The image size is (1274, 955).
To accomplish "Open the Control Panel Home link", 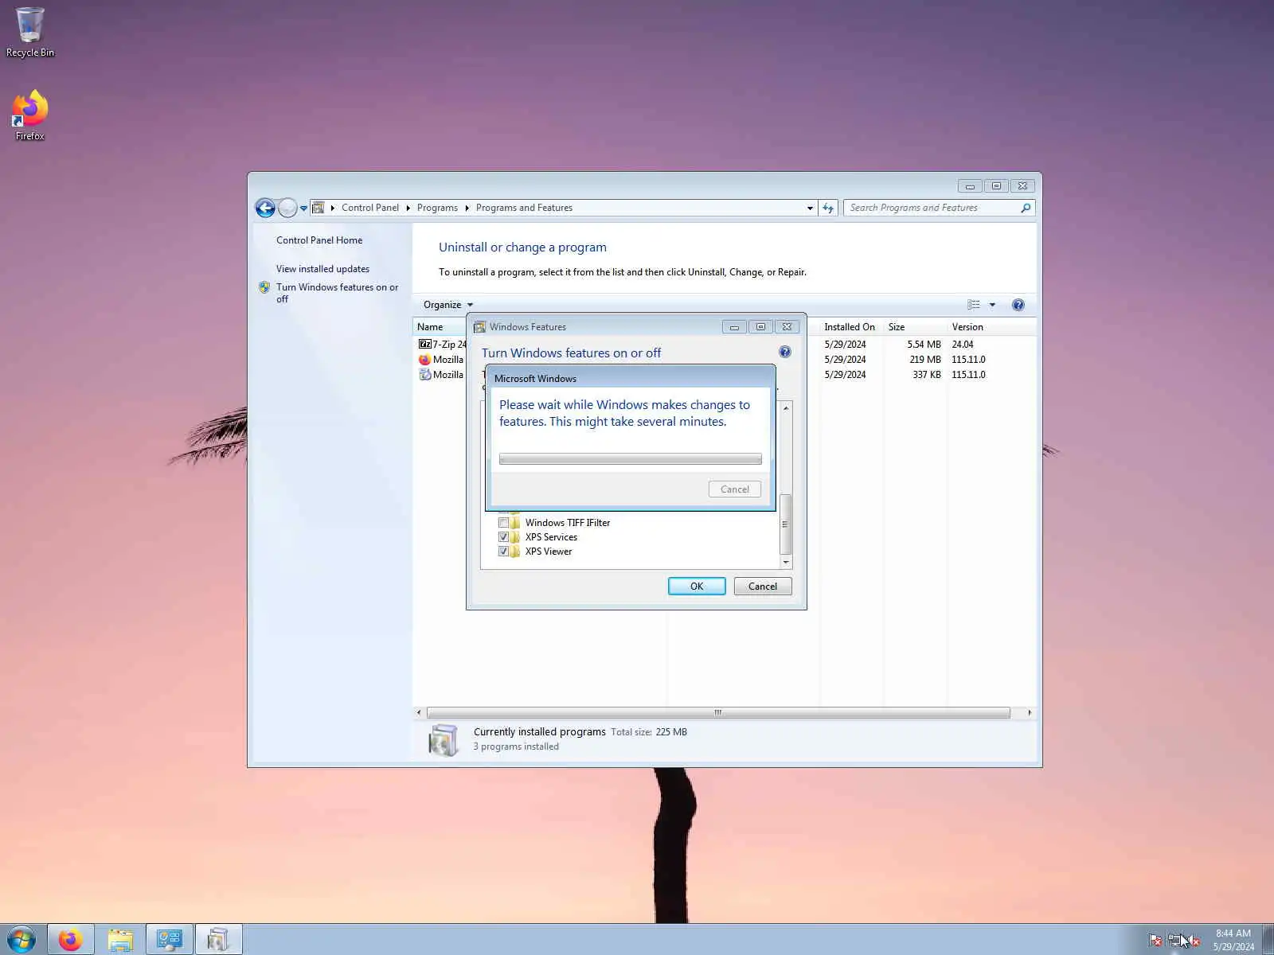I will coord(319,240).
